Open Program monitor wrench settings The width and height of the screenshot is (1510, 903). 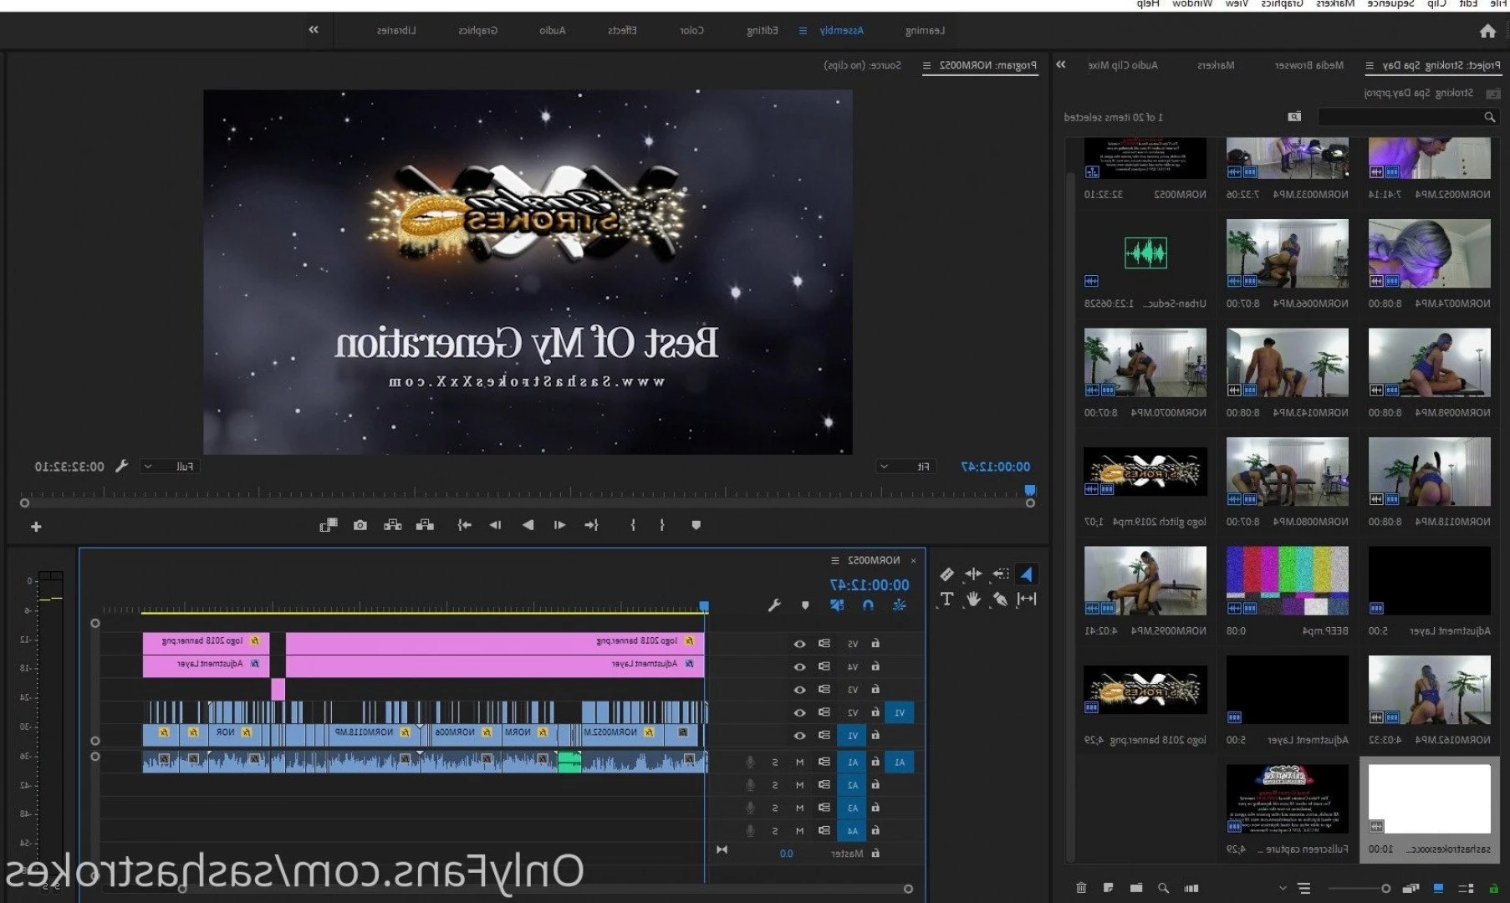121,467
